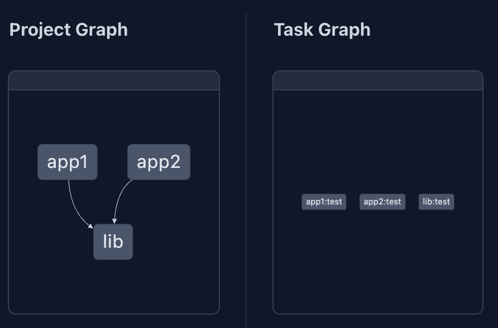The image size is (498, 328).
Task: Click the Task Graph heading
Action: coord(322,30)
